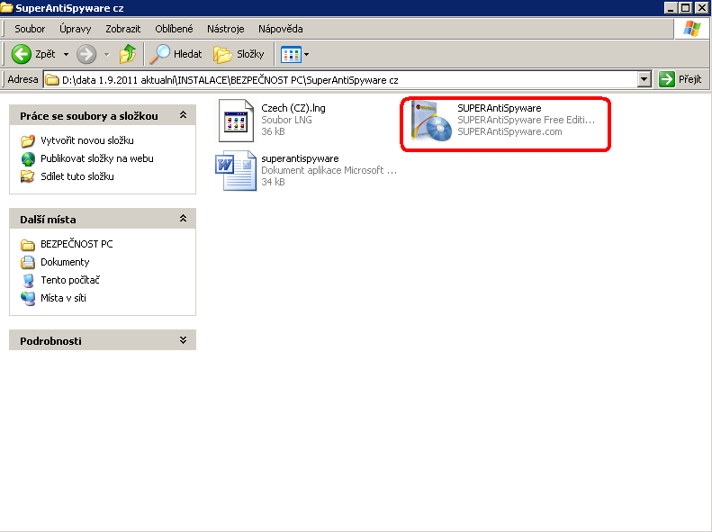This screenshot has width=712, height=532.
Task: Click the folder icon in address bar
Action: [52, 80]
